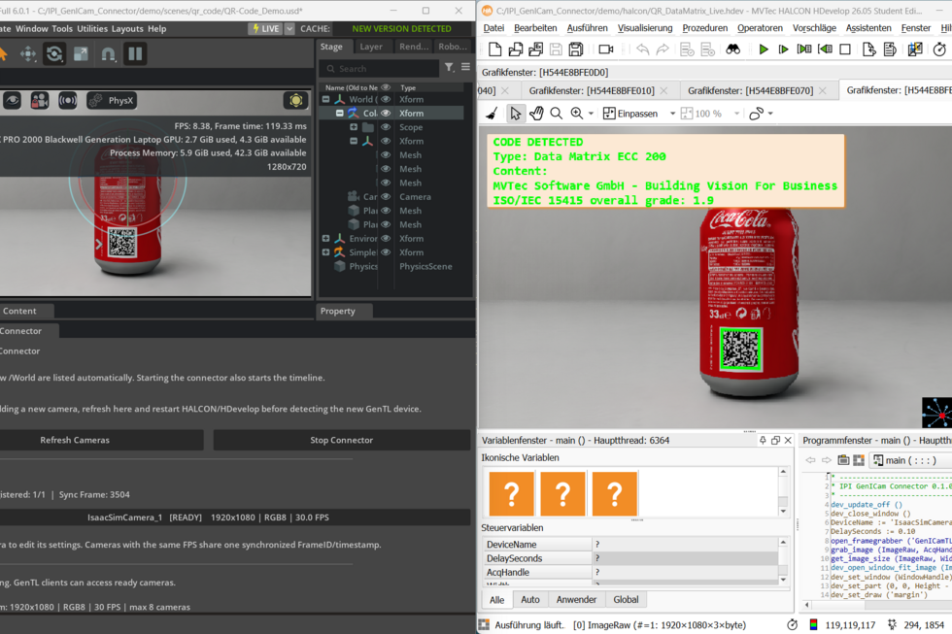The height and width of the screenshot is (634, 952).
Task: Select hand pan tool in graphics window
Action: [536, 114]
